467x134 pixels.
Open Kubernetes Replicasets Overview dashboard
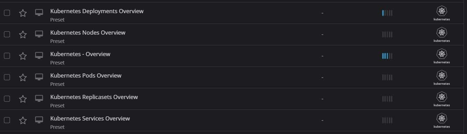pos(94,97)
